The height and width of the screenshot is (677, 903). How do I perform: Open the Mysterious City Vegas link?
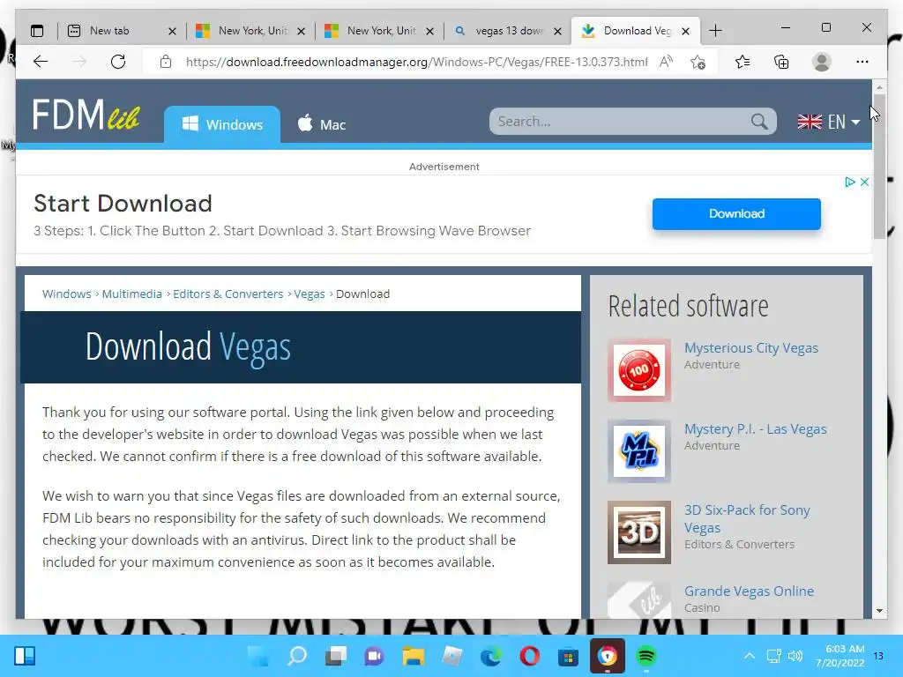coord(751,347)
